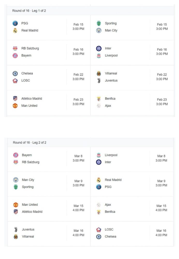Click the Villarreal crest in Leg 2

(x=16, y=236)
